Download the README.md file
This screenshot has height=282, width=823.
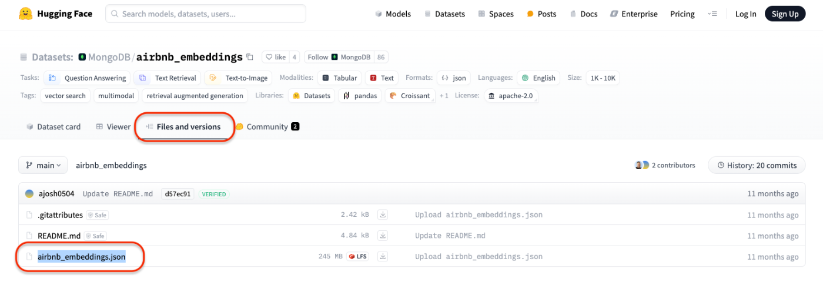[383, 236]
